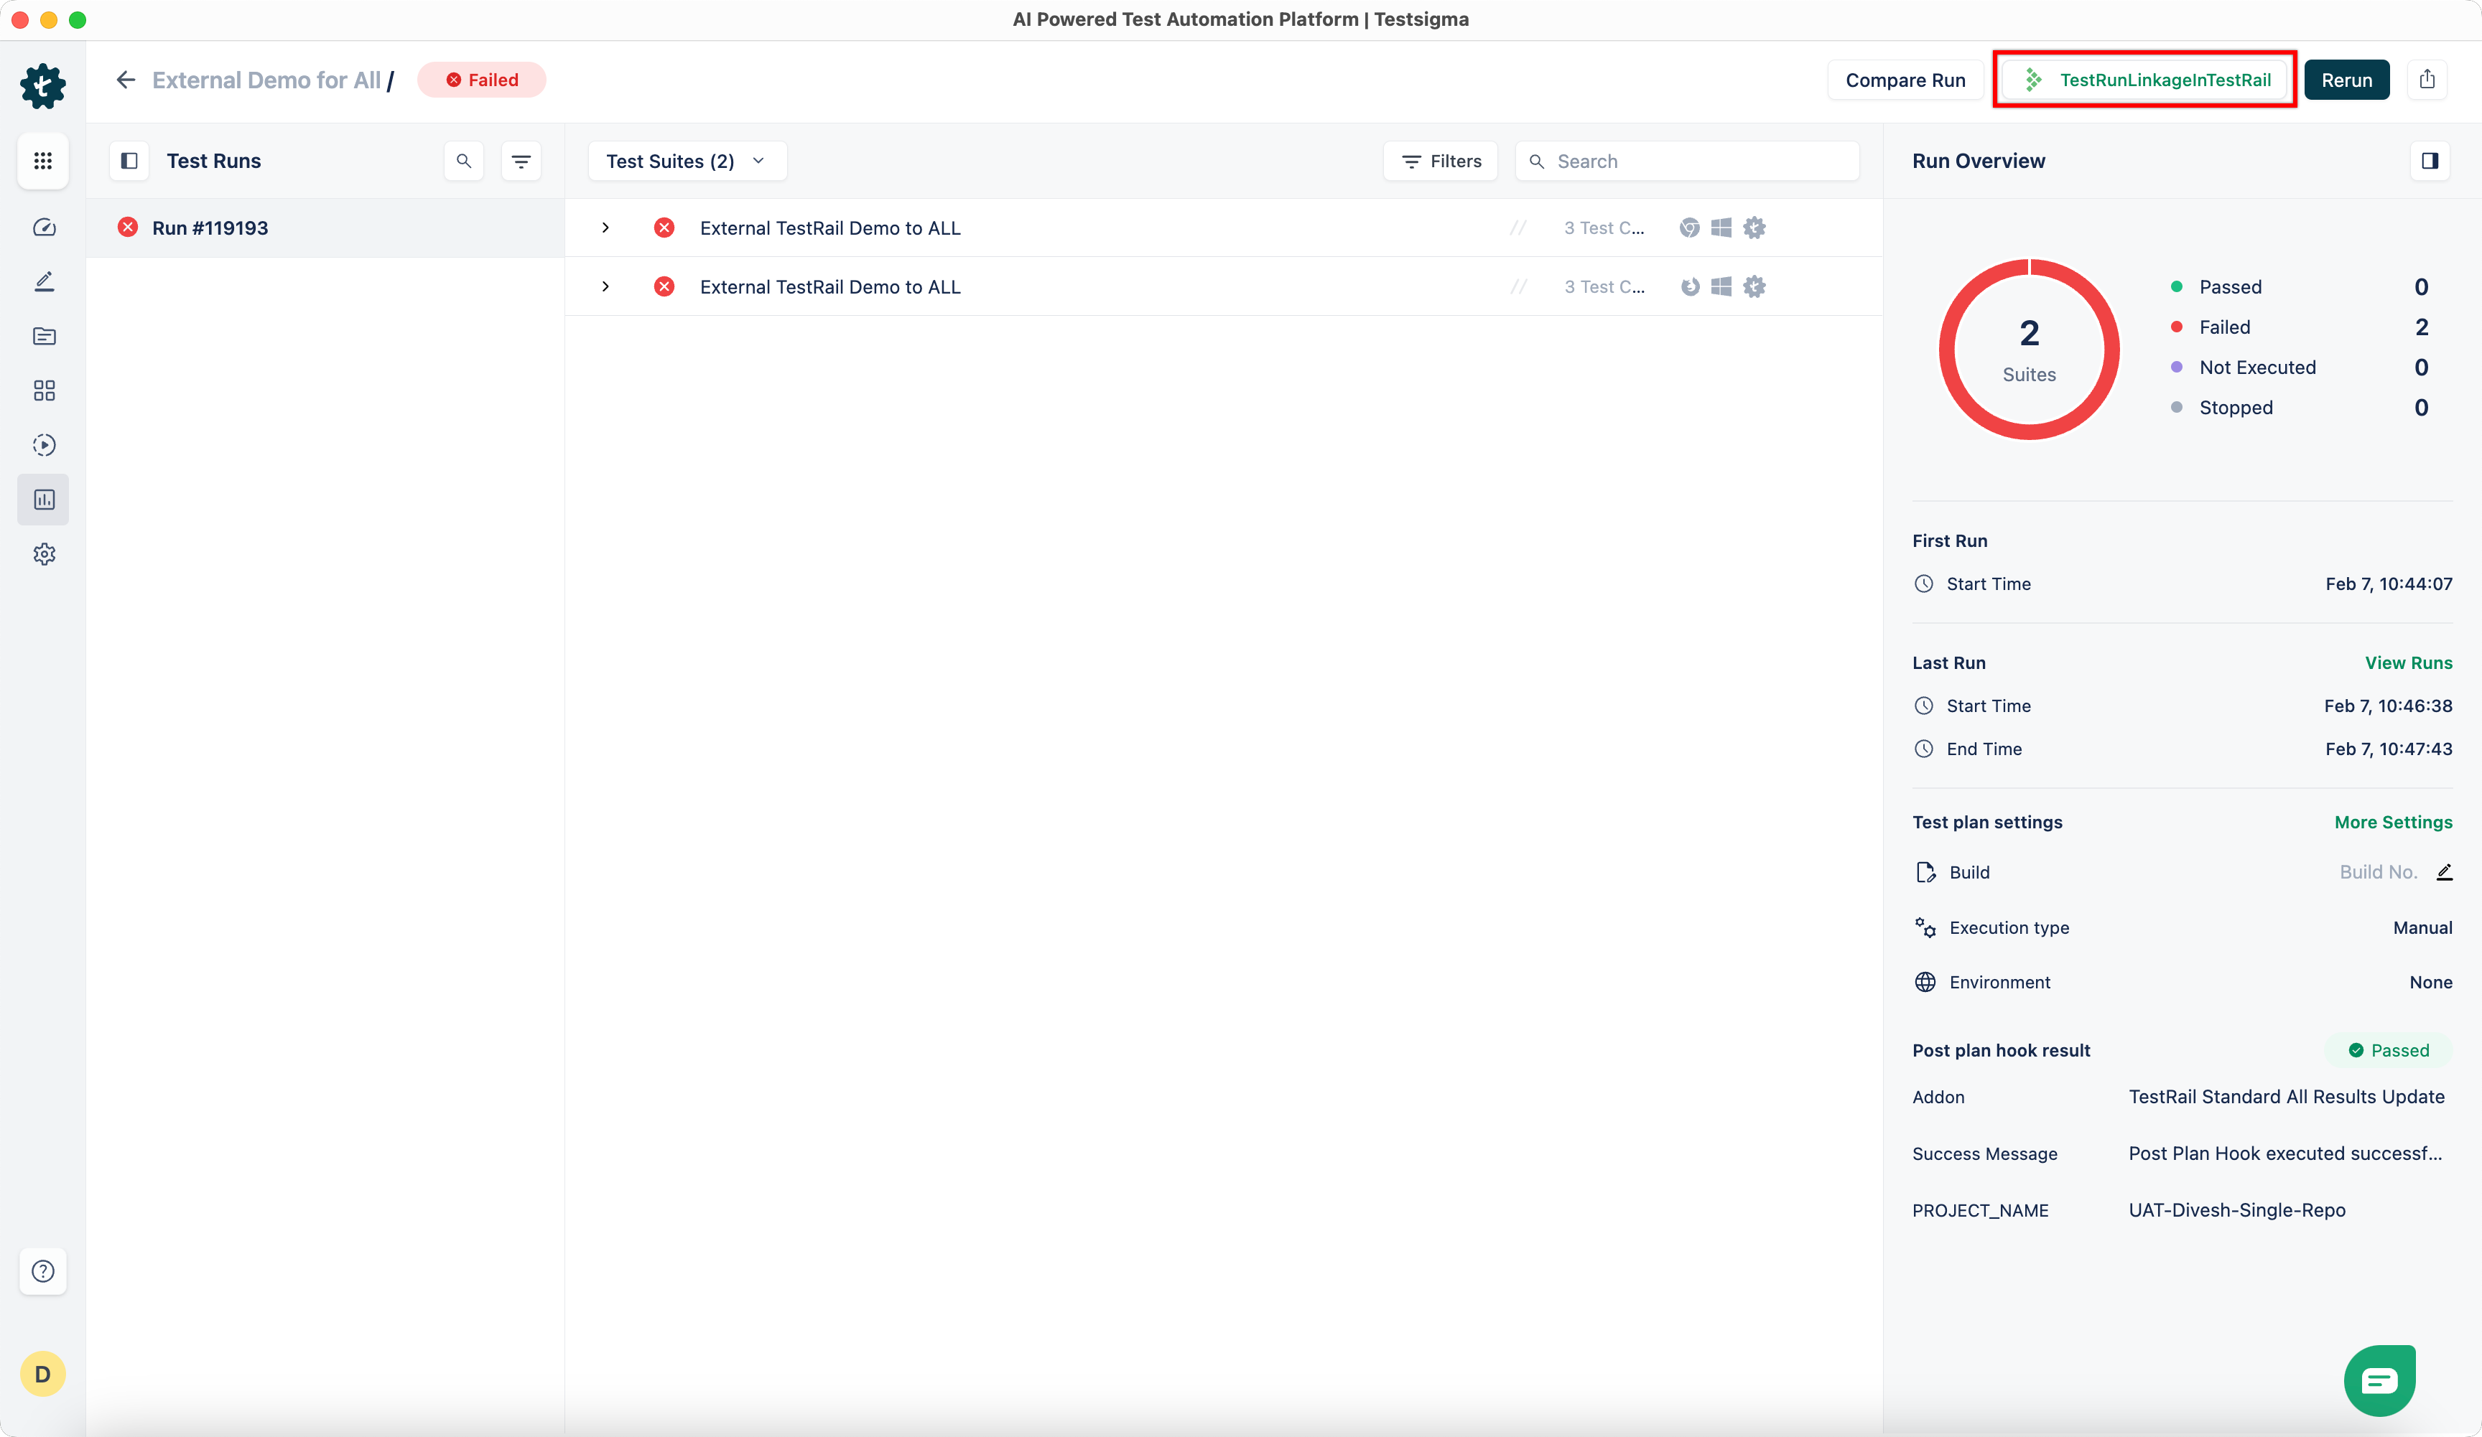Expand first External TestRail Demo suite row
The image size is (2482, 1437).
pyautogui.click(x=605, y=228)
